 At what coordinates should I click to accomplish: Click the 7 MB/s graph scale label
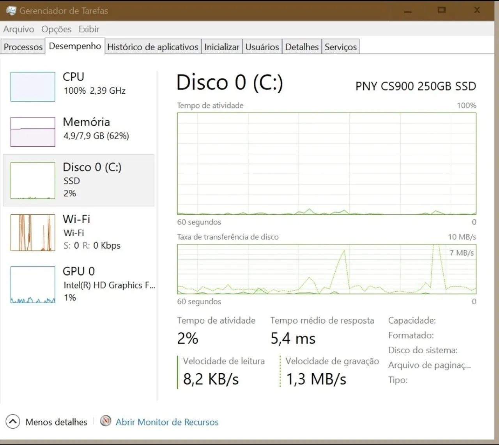[462, 253]
